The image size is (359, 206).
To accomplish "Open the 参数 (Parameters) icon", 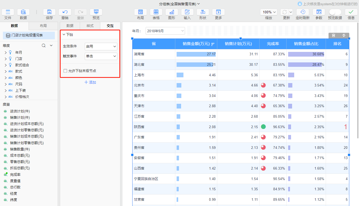I will (319, 12).
